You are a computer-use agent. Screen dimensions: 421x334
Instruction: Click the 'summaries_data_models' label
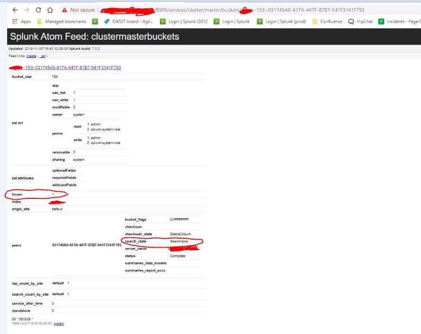click(x=146, y=263)
